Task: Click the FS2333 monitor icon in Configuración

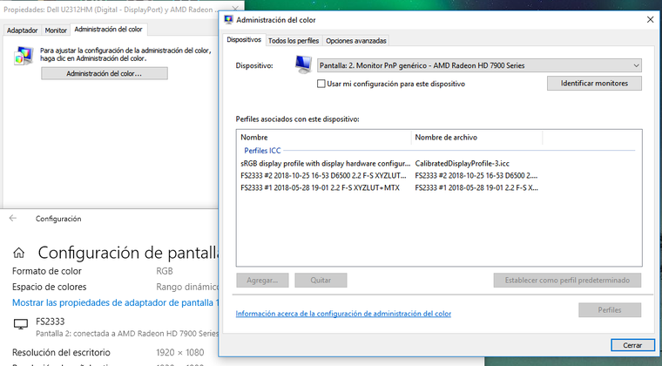Action: (21, 324)
